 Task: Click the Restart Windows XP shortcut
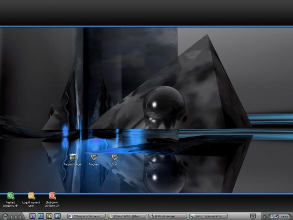(x=10, y=196)
